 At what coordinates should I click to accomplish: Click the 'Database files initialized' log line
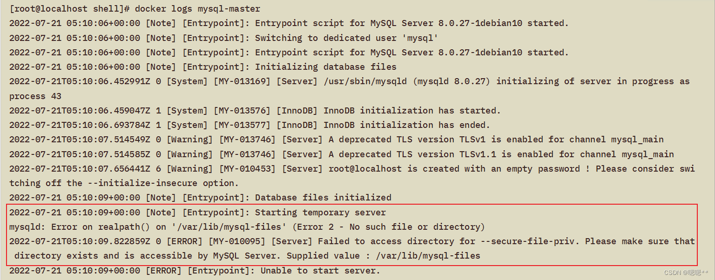[x=323, y=198]
